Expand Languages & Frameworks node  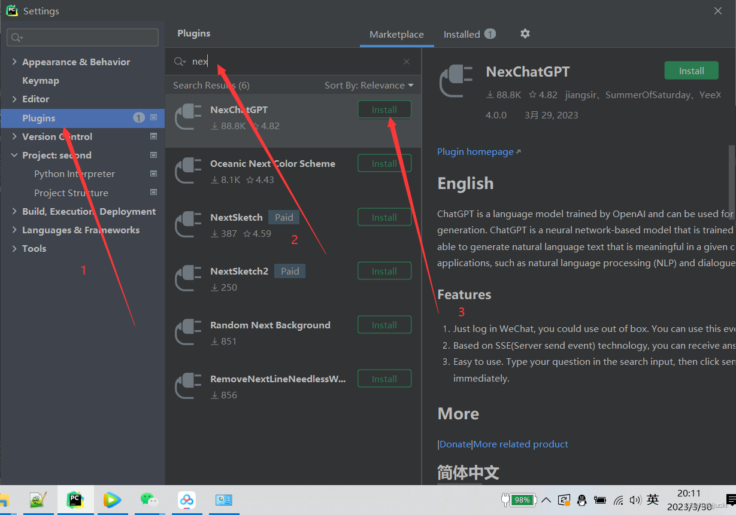pyautogui.click(x=14, y=230)
